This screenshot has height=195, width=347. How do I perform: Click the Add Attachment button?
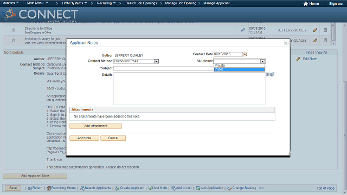[x=95, y=126]
